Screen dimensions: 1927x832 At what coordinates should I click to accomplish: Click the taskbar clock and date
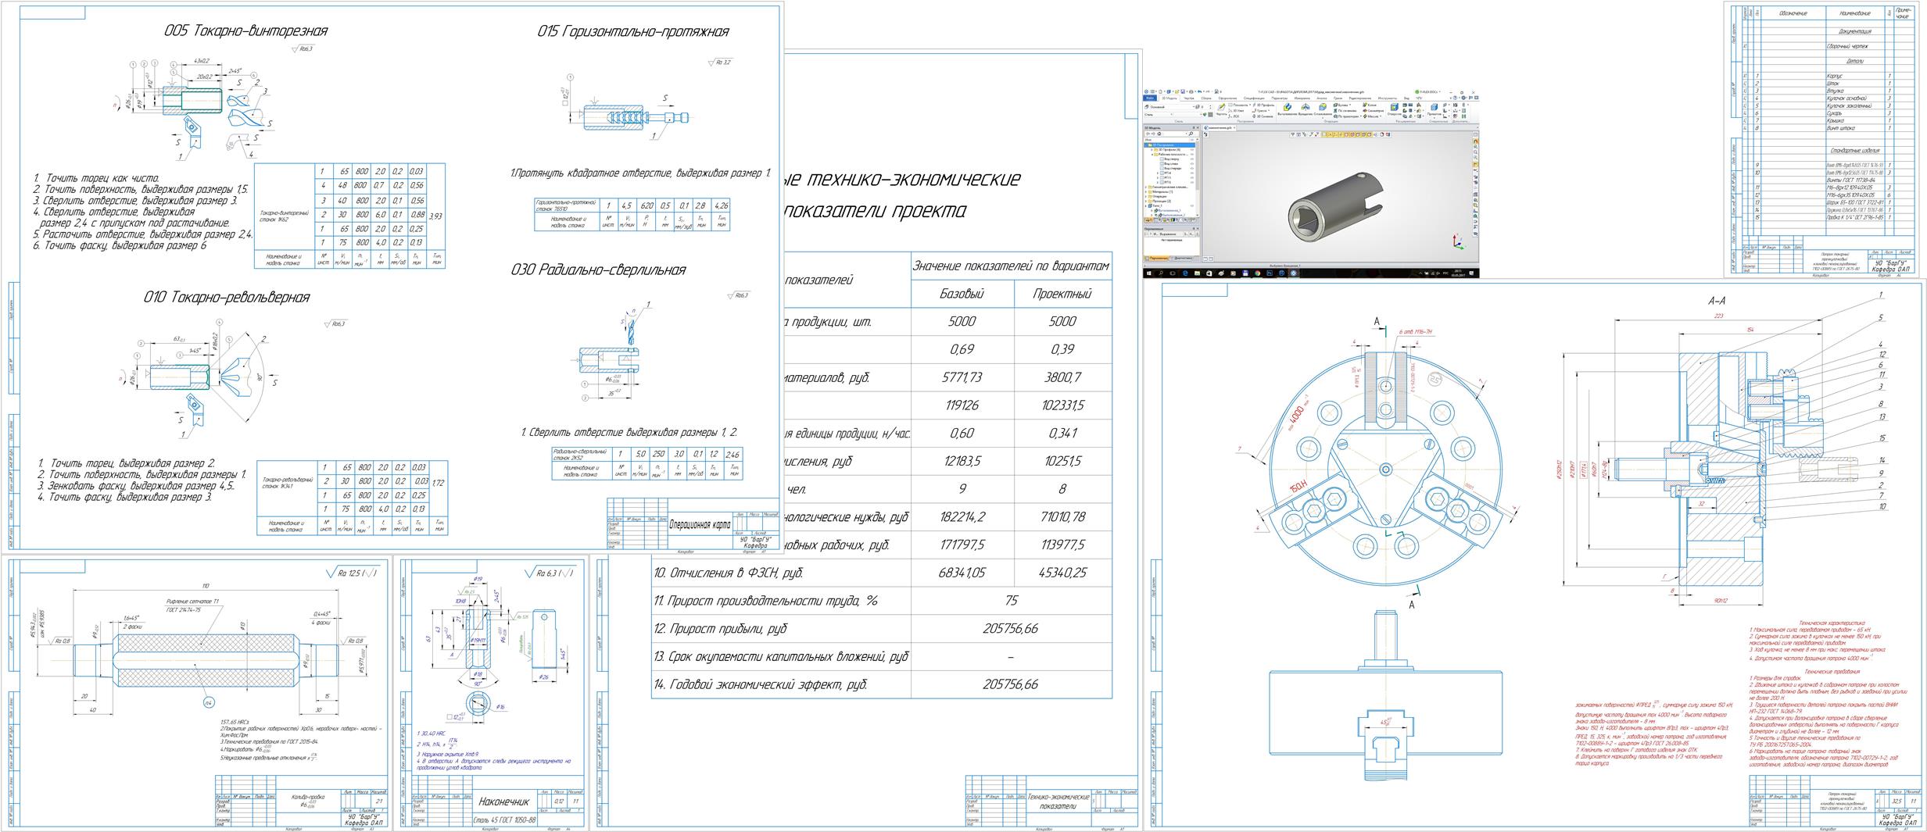[x=1459, y=273]
